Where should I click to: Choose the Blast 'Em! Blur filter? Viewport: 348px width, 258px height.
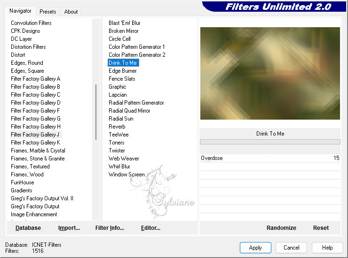[125, 23]
